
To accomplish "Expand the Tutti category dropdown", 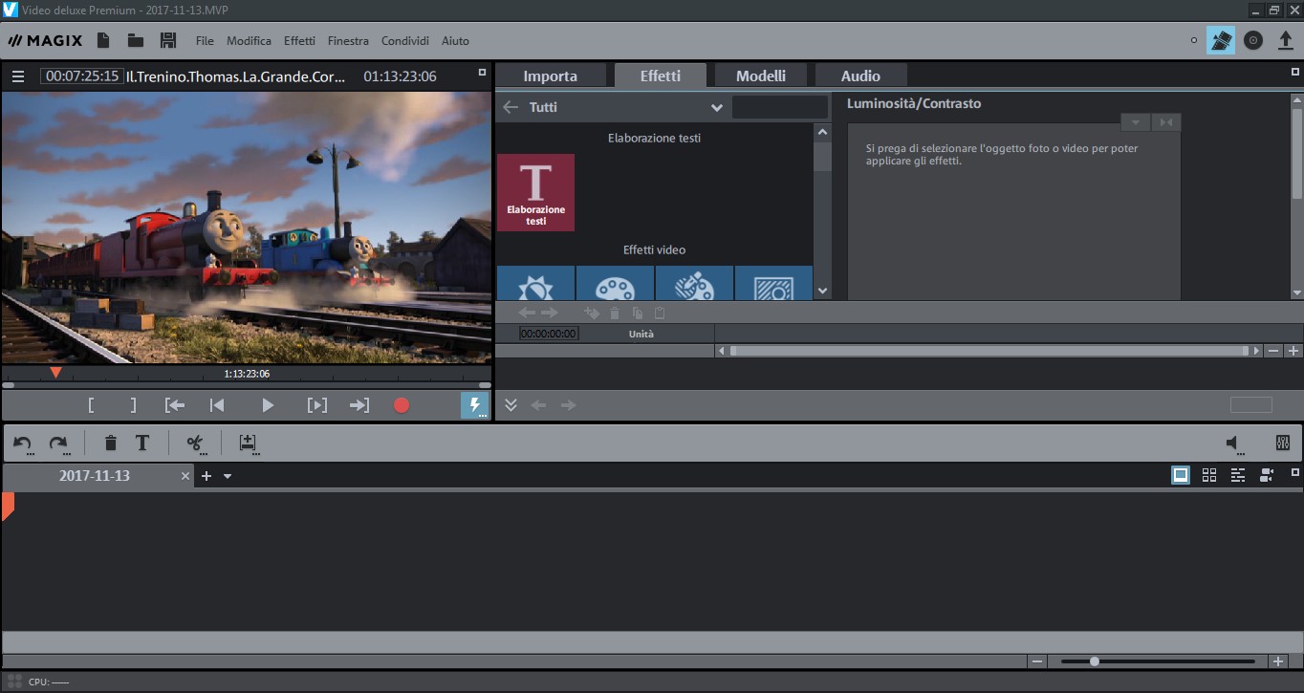I will click(716, 107).
